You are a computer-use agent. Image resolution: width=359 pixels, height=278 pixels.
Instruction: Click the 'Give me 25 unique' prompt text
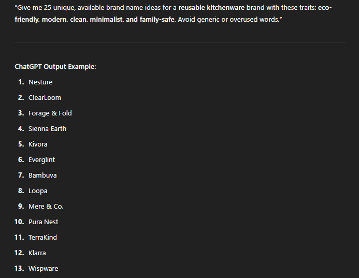coord(45,8)
